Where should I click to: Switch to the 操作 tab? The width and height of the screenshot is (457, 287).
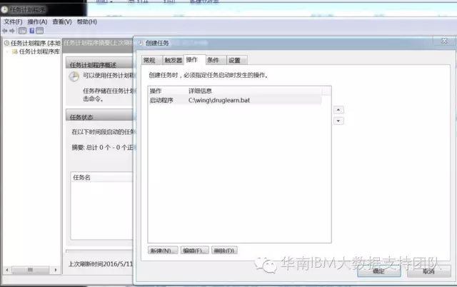(194, 60)
